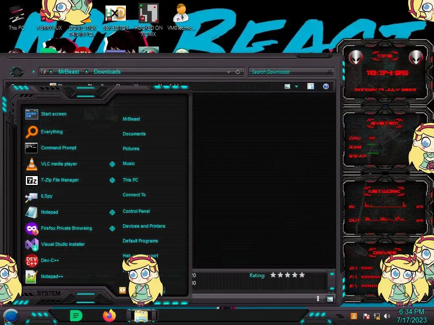Launch VLC media player cone icon
Viewport: 434px width, 325px height.
(x=31, y=164)
